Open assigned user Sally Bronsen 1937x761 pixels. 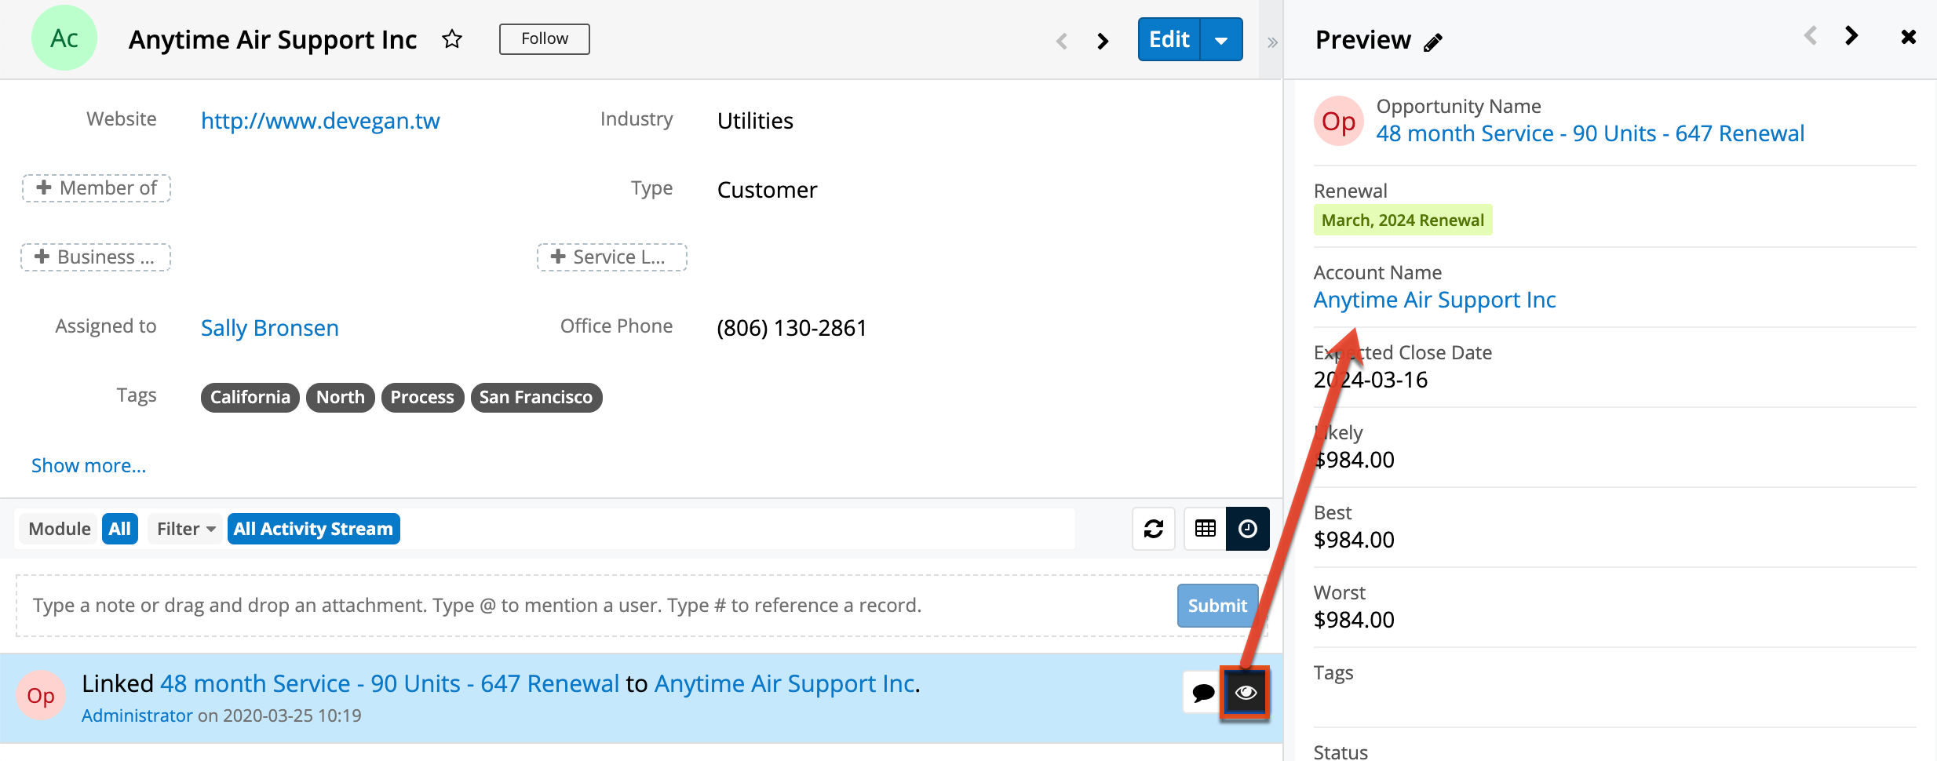(x=269, y=328)
